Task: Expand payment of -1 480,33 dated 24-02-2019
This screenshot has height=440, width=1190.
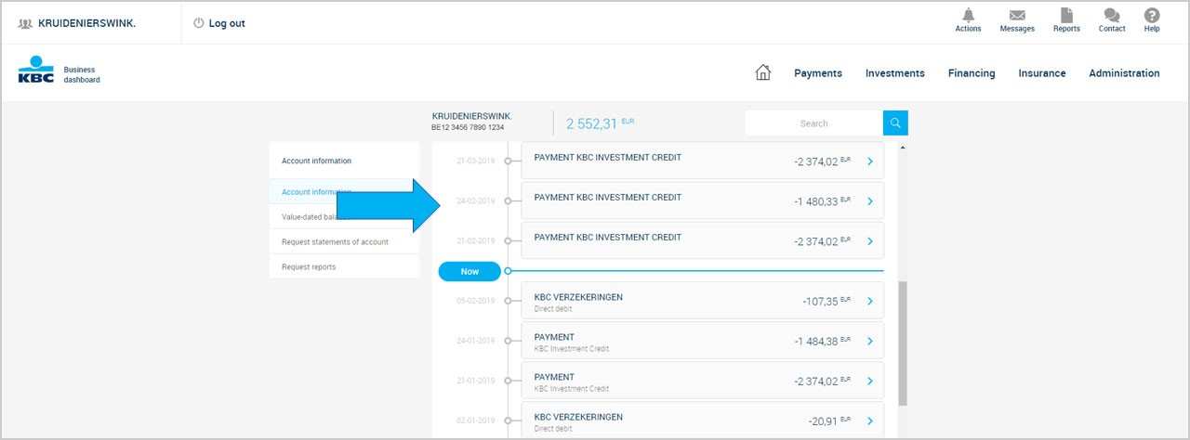Action: tap(870, 201)
